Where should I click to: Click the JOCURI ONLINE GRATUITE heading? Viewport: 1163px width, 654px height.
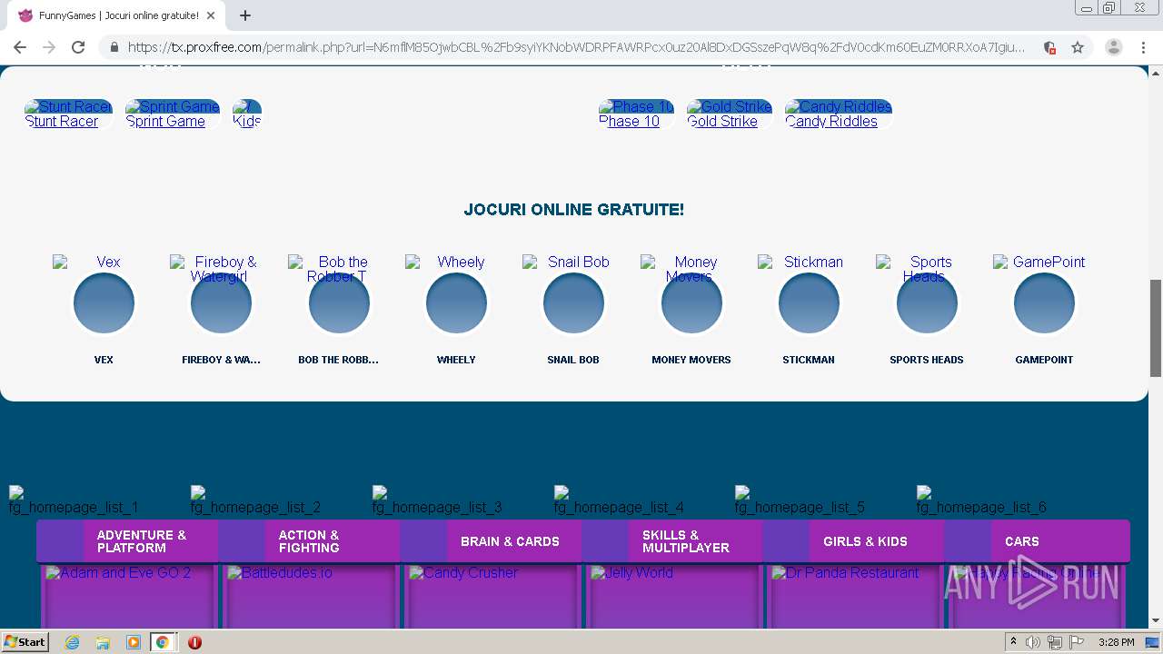[x=574, y=210]
